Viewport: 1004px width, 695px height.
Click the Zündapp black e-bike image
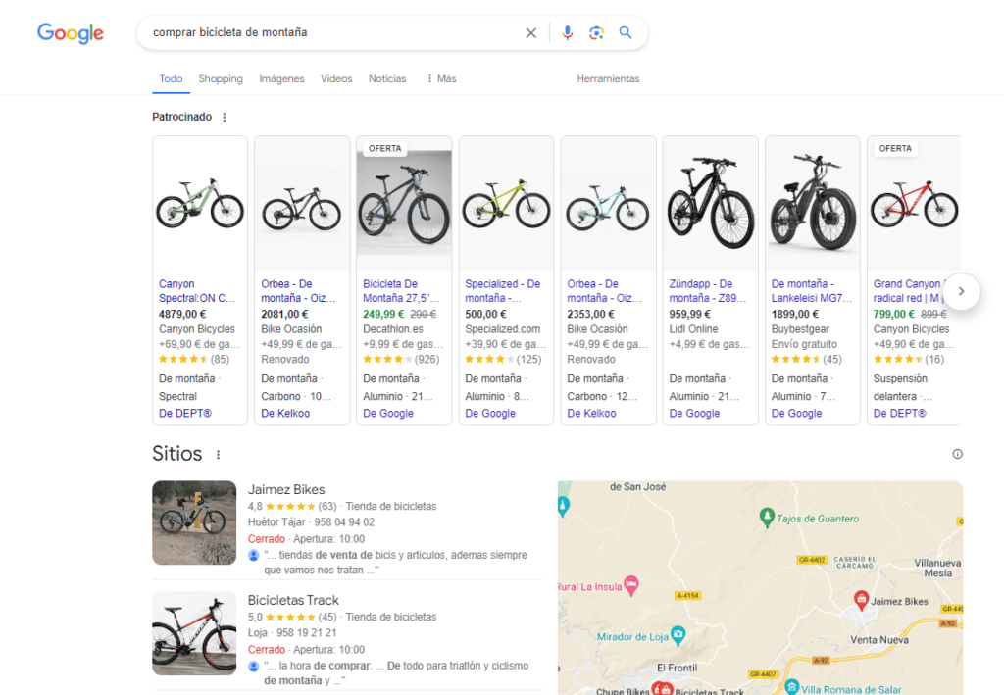[711, 204]
